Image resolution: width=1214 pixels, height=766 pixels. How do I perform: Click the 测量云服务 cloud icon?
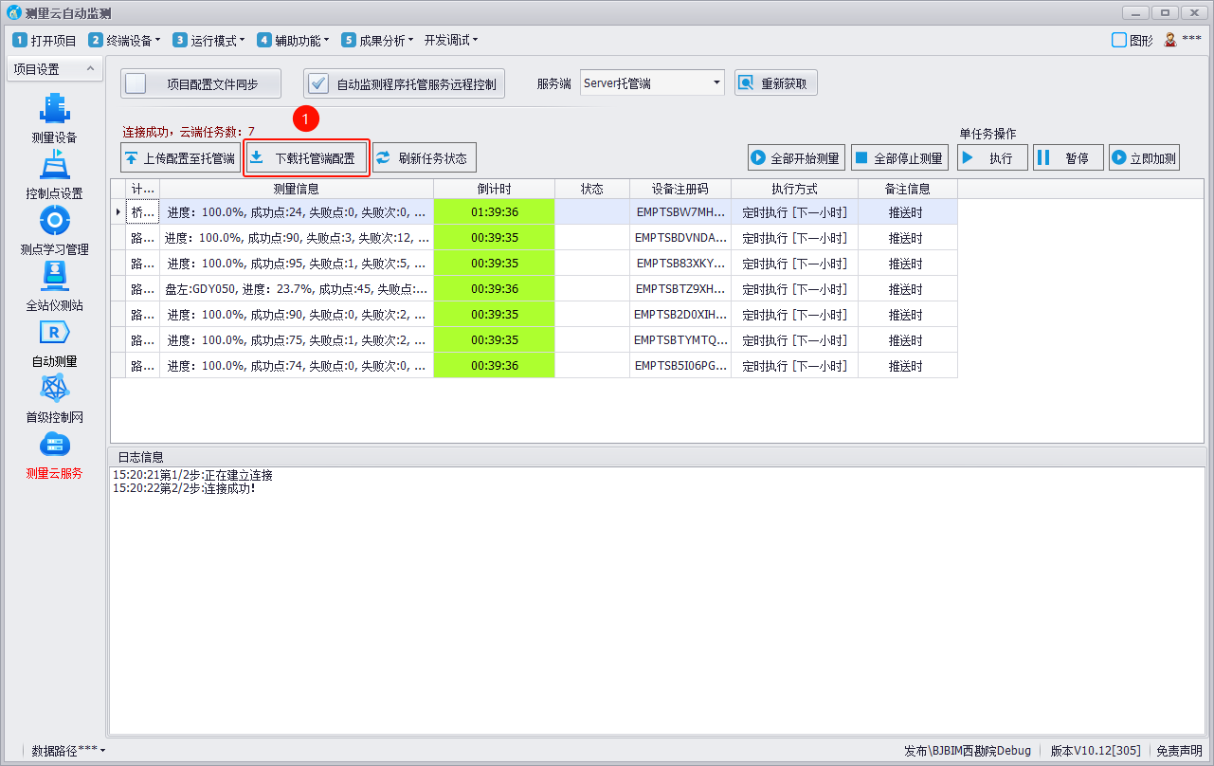click(54, 445)
